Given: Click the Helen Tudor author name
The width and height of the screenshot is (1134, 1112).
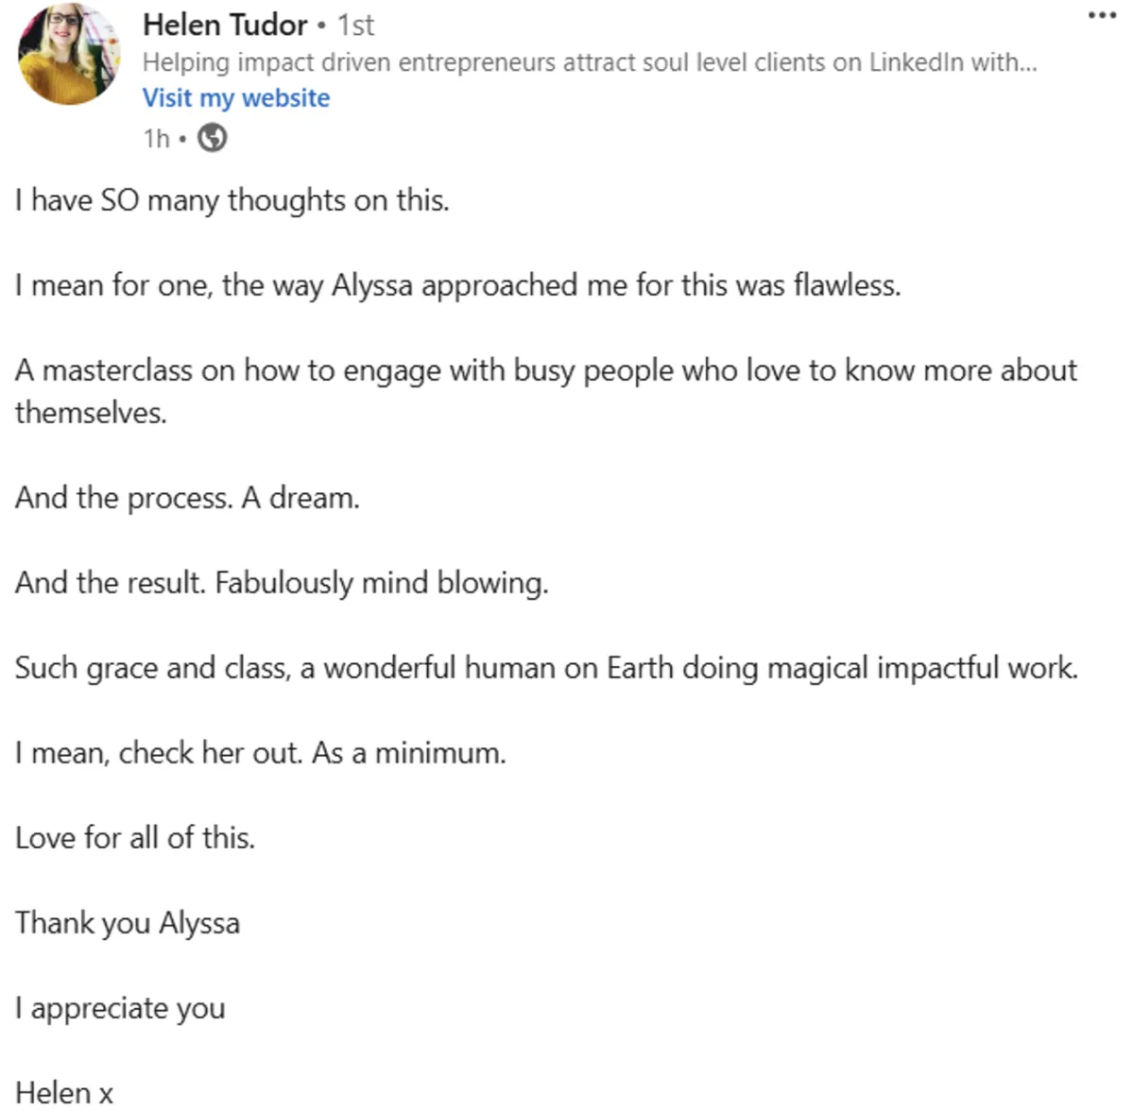Looking at the screenshot, I should tap(225, 25).
